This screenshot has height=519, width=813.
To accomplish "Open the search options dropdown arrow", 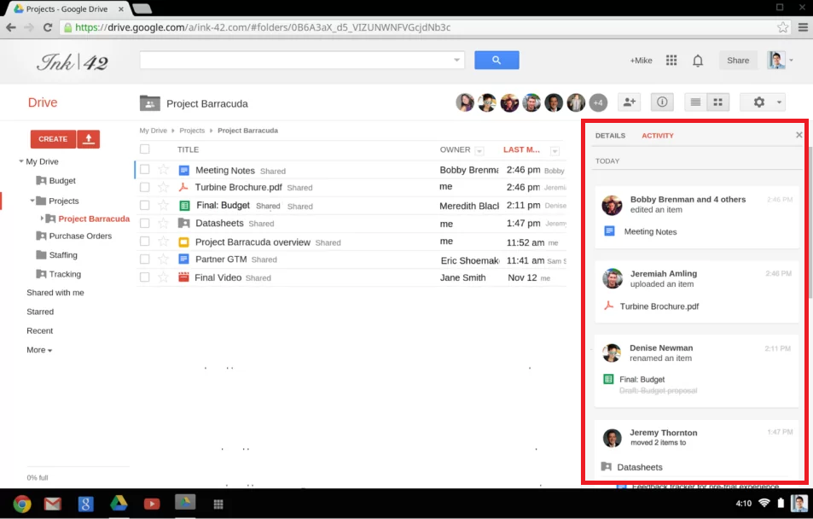I will click(x=456, y=61).
